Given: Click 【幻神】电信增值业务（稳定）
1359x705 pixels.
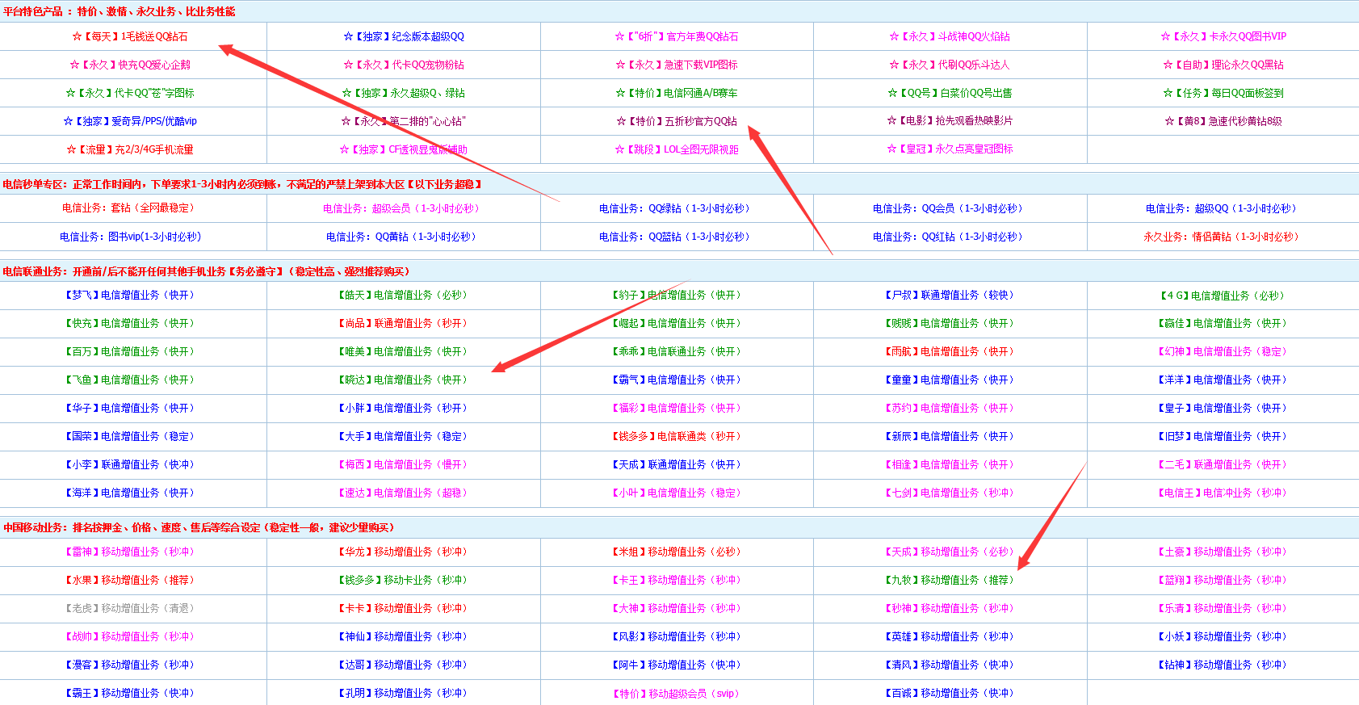Looking at the screenshot, I should click(1223, 351).
